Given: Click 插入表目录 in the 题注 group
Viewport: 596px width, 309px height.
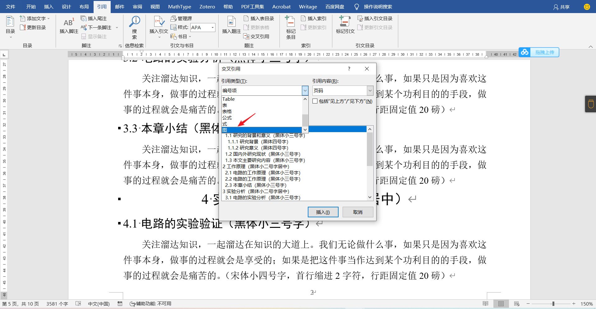Looking at the screenshot, I should [259, 19].
